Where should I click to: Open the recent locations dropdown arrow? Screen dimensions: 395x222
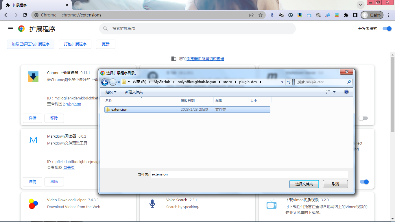(119, 82)
